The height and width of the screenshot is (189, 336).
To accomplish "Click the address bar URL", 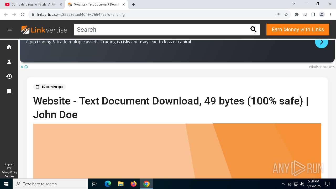I will [x=81, y=14].
